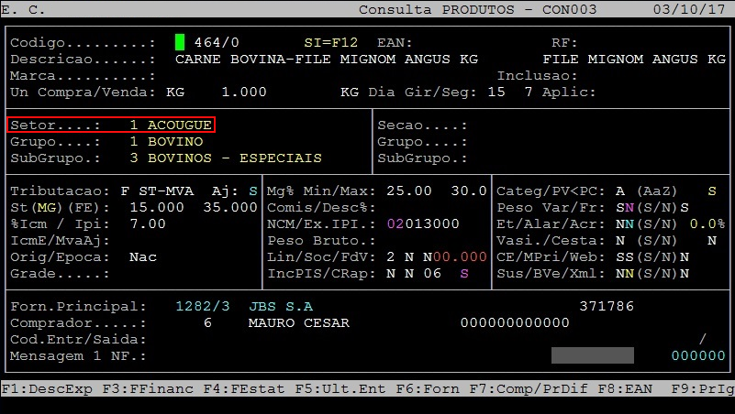Click the SI=F12 indicator beside Codigo

coord(330,43)
